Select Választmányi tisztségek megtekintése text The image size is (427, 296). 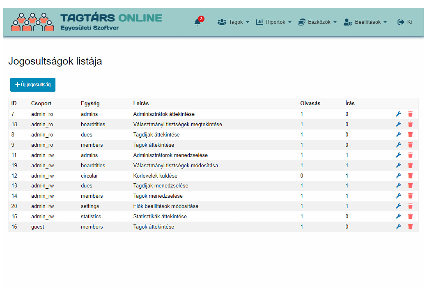click(x=177, y=124)
